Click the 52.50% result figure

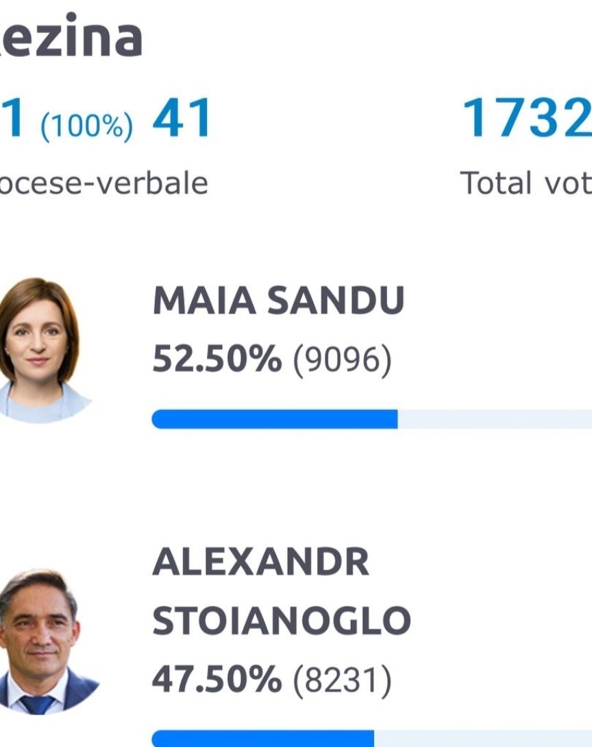tap(217, 358)
